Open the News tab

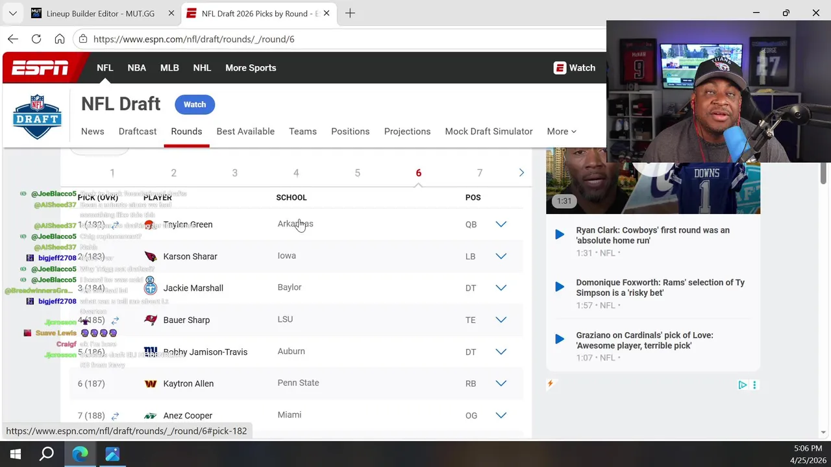(x=93, y=131)
